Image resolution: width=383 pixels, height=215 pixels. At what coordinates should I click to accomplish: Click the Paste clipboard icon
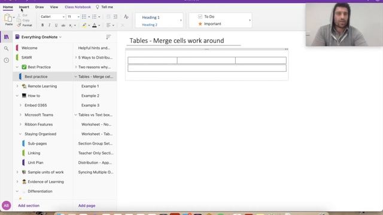point(8,19)
